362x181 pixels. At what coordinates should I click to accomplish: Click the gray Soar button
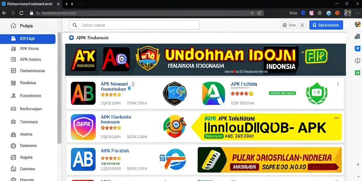(x=293, y=25)
